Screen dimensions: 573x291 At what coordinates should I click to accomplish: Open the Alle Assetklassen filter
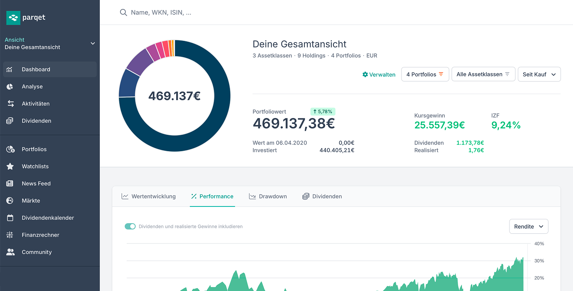tap(483, 74)
